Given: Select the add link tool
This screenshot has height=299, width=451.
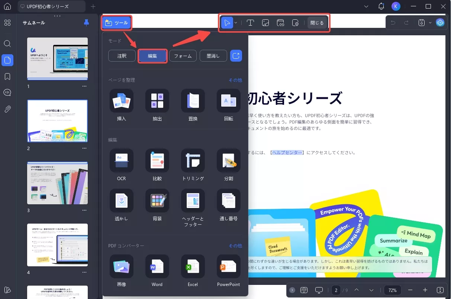Looking at the screenshot, I should pyautogui.click(x=281, y=23).
